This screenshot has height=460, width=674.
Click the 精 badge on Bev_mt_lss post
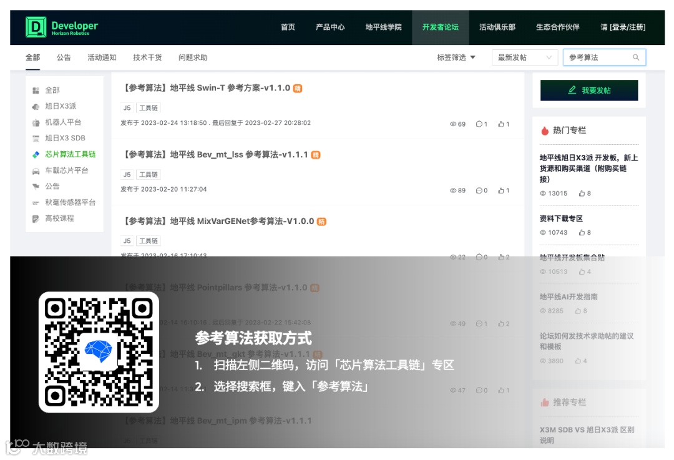point(316,155)
